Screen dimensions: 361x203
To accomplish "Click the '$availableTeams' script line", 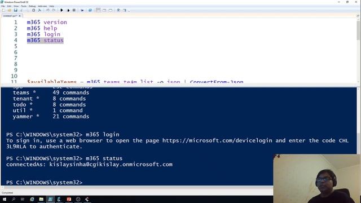I will pos(135,81).
